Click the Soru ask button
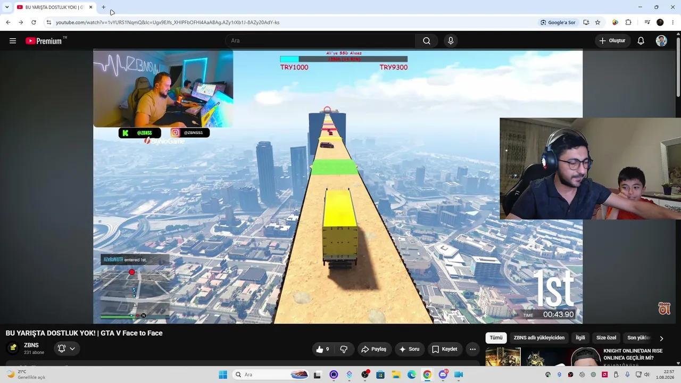681x383 pixels. pyautogui.click(x=410, y=349)
